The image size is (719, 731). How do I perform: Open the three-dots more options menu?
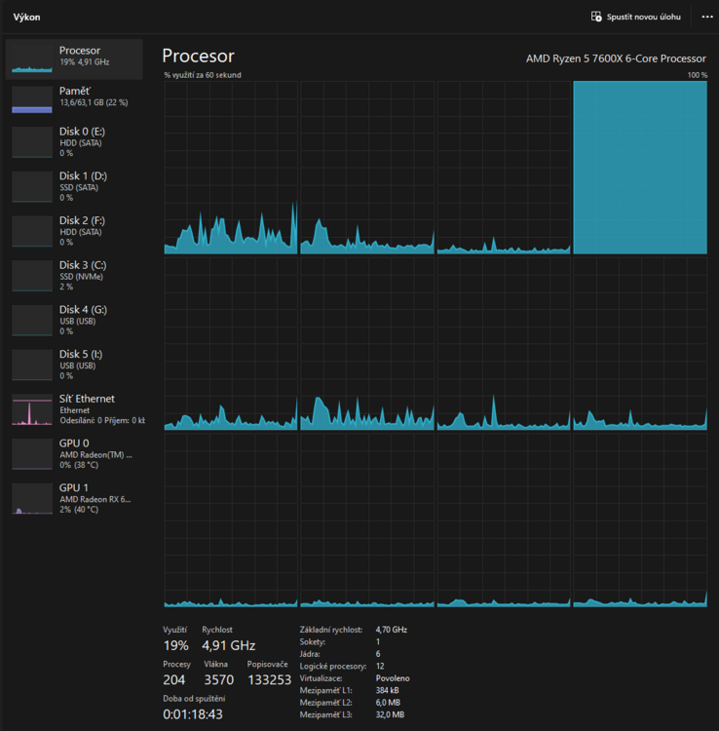(707, 17)
